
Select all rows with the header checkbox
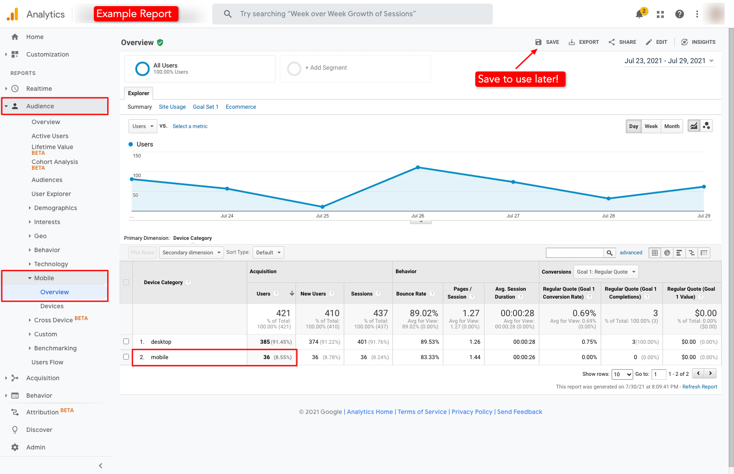point(126,282)
